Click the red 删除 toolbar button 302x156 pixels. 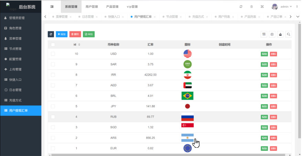(75, 34)
